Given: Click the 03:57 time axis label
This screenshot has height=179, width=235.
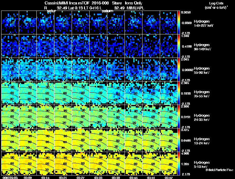Looking at the screenshot, I should pos(169,178).
